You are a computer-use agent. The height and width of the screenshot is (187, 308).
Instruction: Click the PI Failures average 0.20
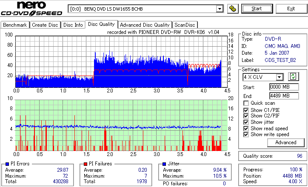coord(143,170)
